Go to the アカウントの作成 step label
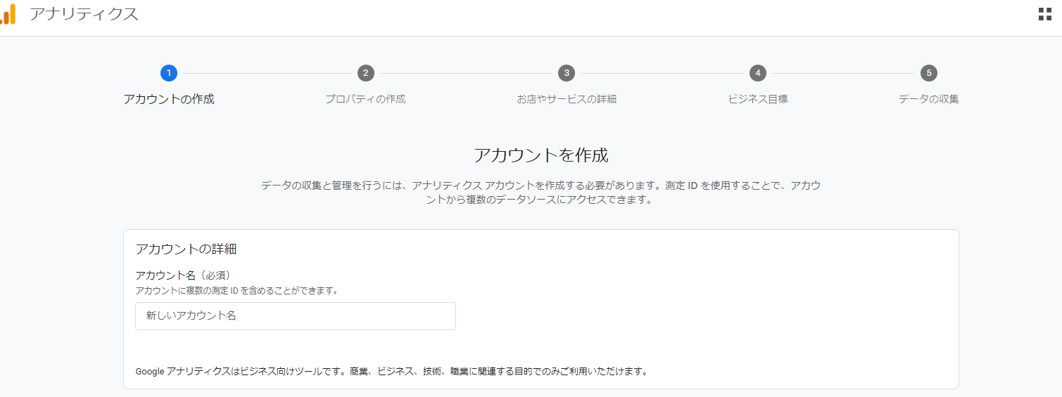Viewport: 1062px width, 397px height. pyautogui.click(x=169, y=99)
